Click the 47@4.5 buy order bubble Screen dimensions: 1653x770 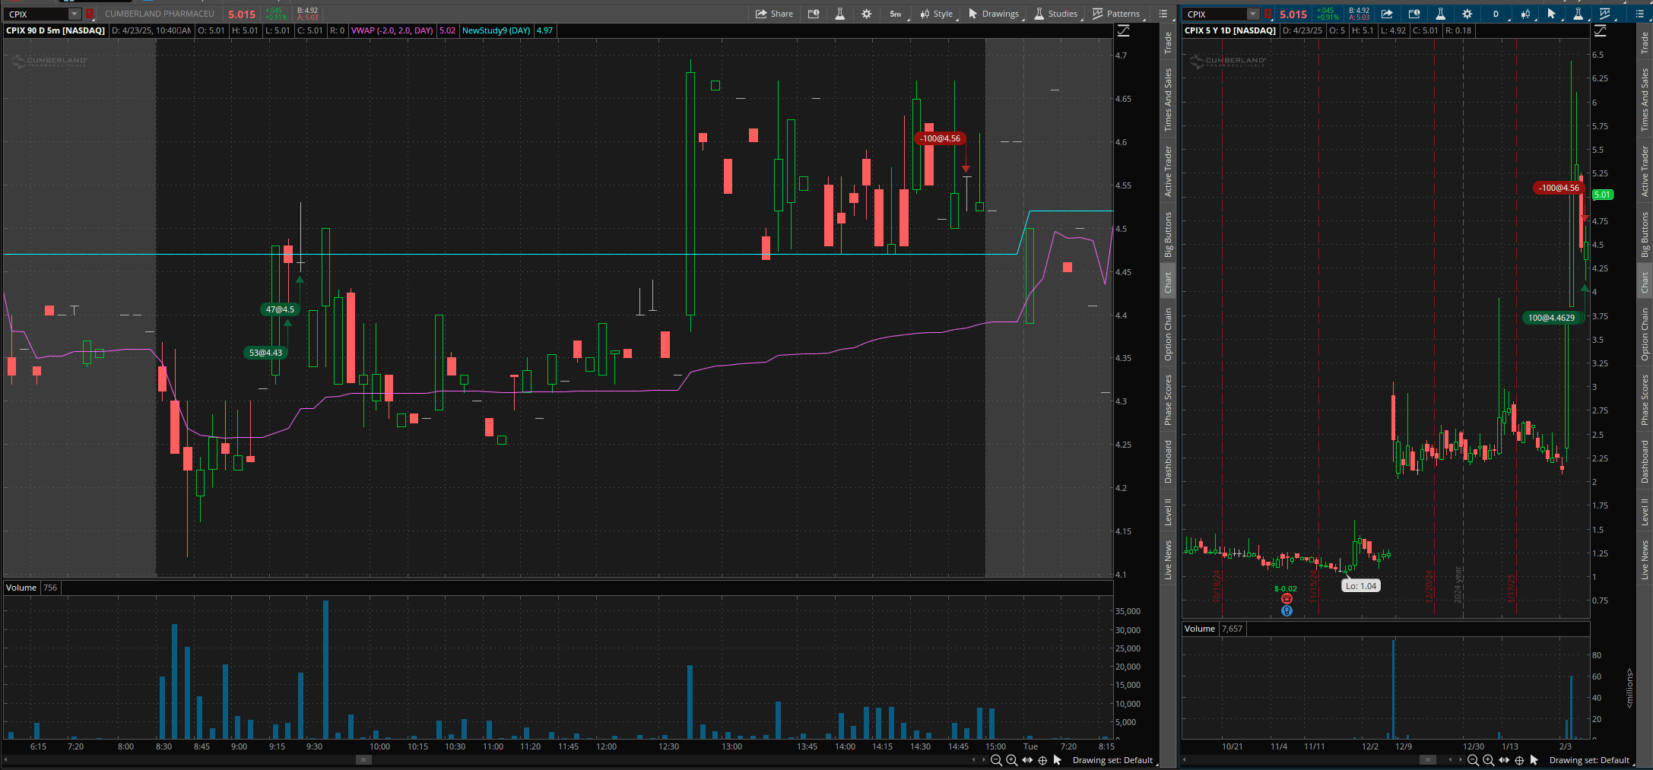click(x=280, y=309)
